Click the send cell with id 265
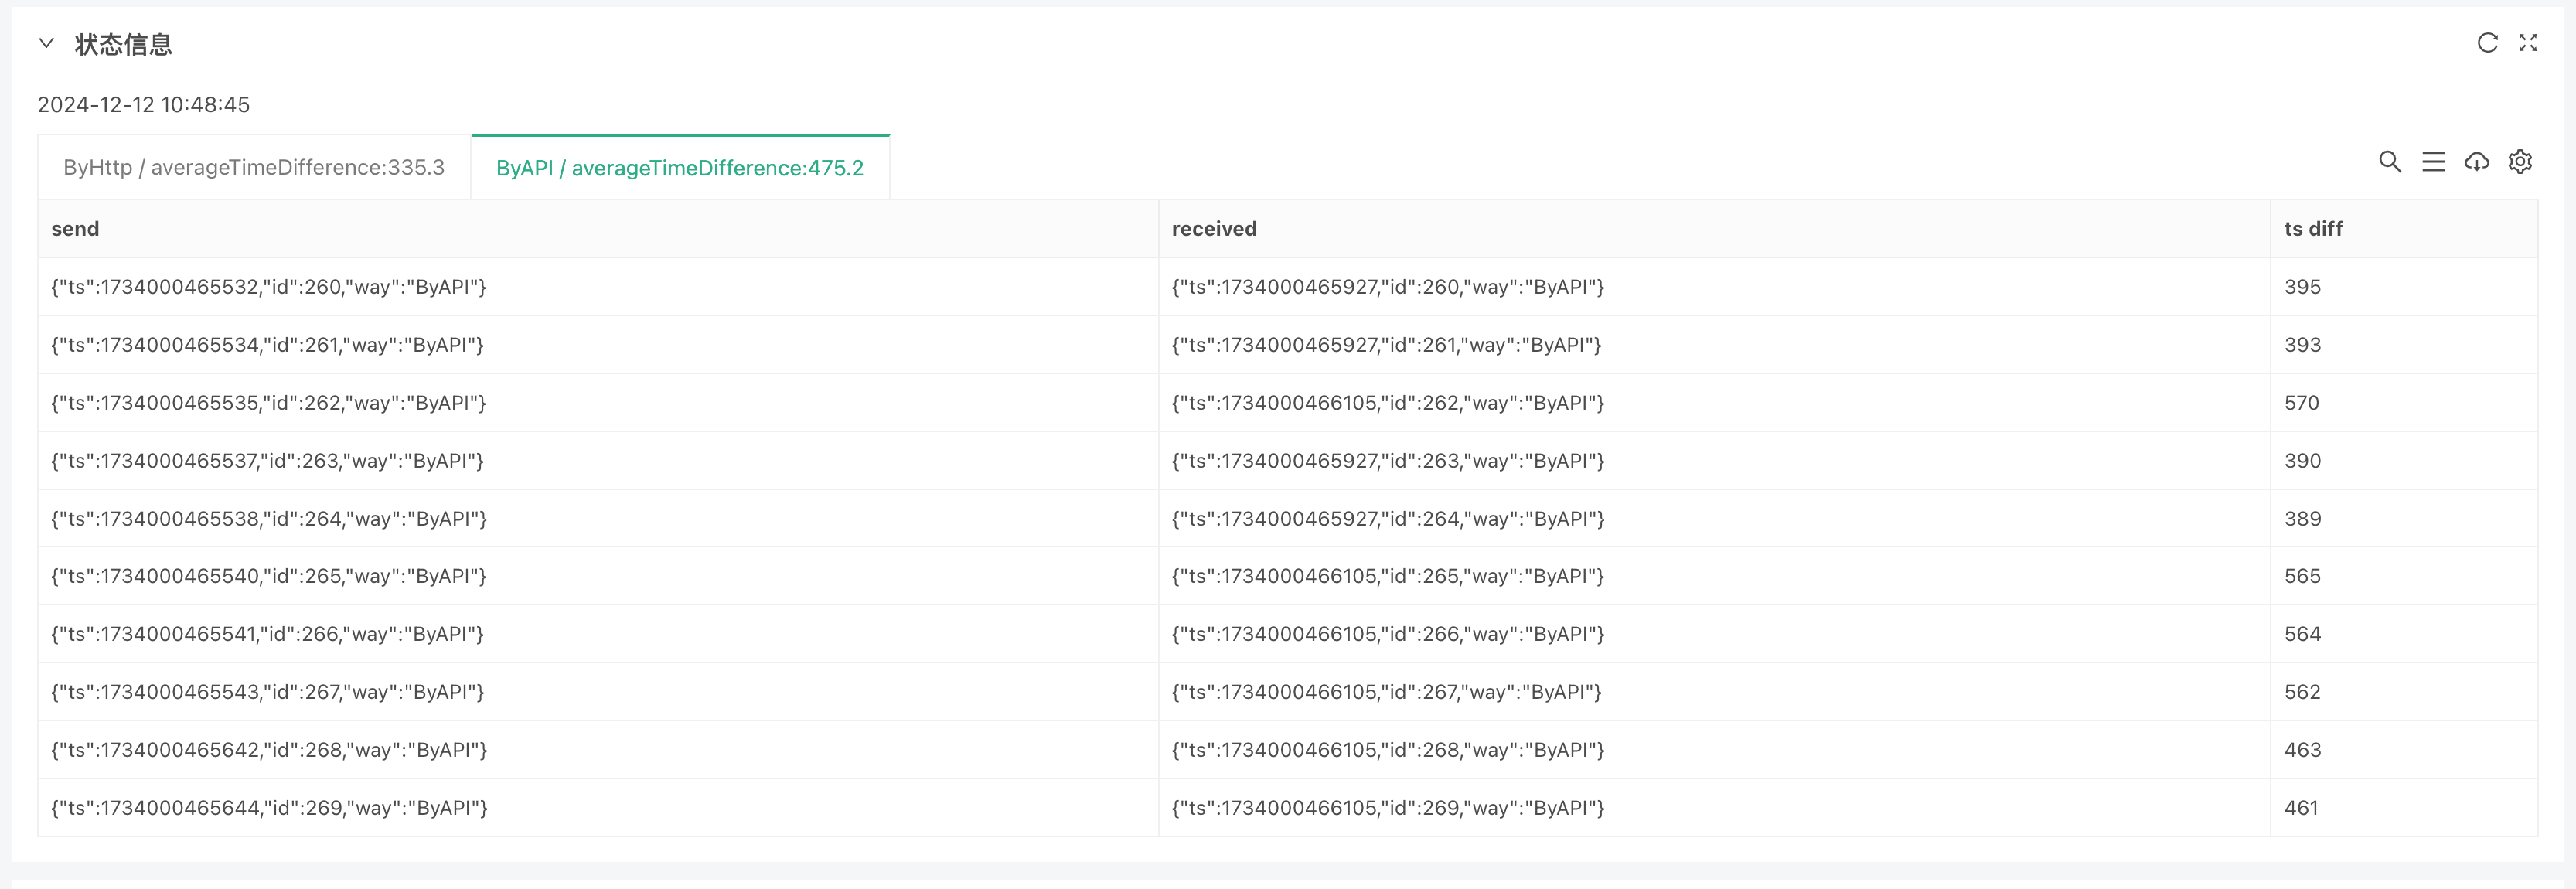2576x889 pixels. (268, 576)
